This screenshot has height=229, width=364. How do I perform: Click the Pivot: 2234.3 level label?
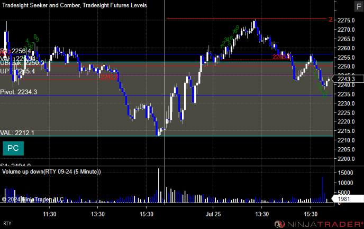point(19,92)
